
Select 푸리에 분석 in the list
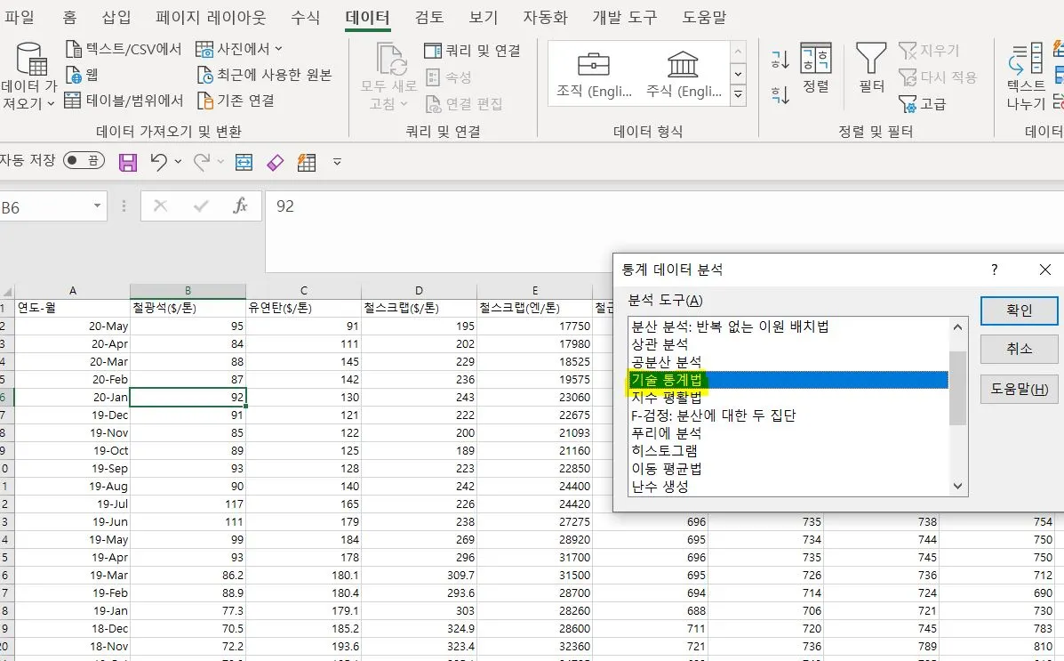788,432
